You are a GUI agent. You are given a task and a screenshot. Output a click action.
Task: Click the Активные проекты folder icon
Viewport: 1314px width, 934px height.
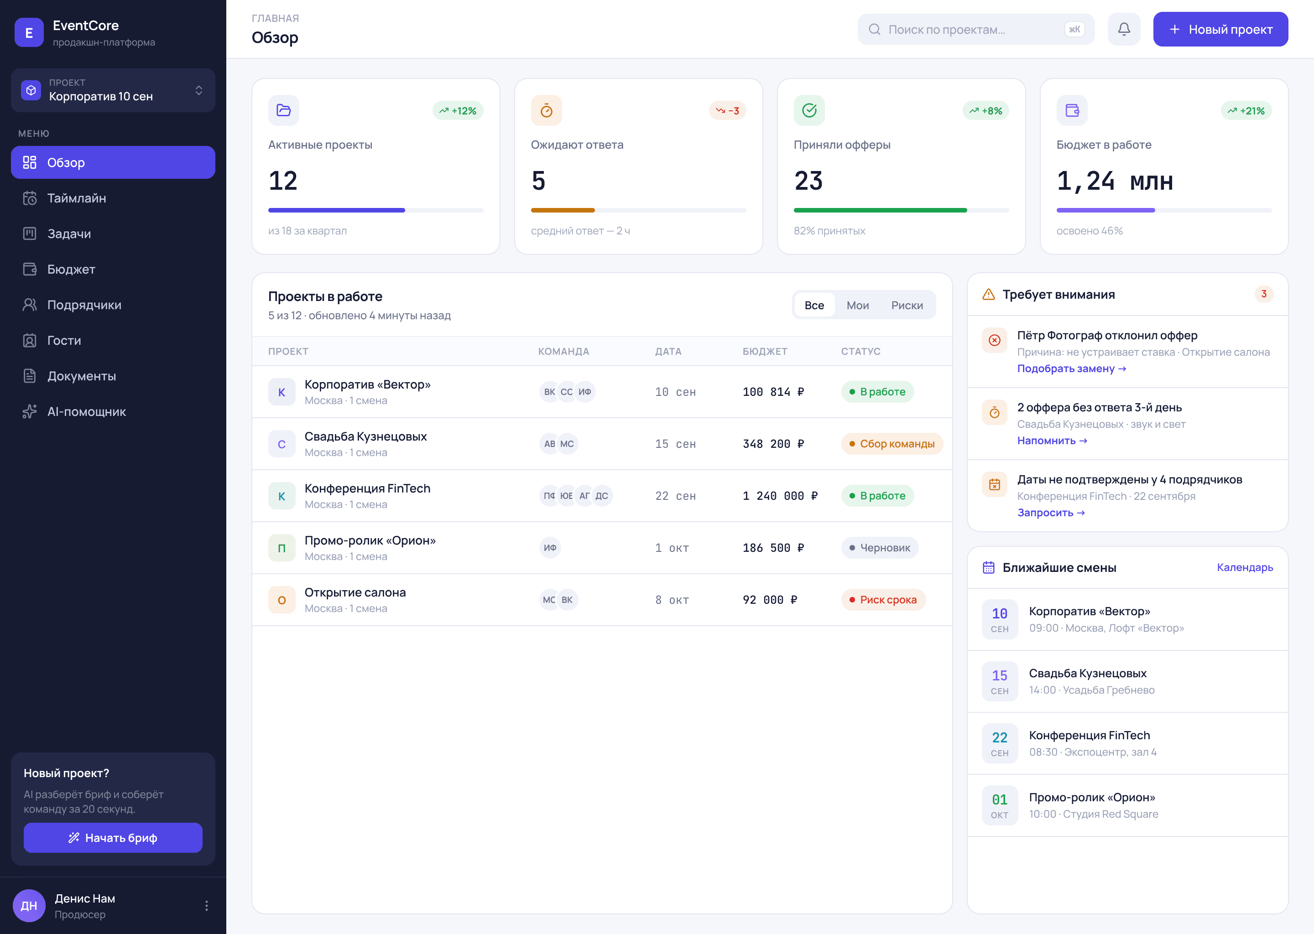[284, 110]
